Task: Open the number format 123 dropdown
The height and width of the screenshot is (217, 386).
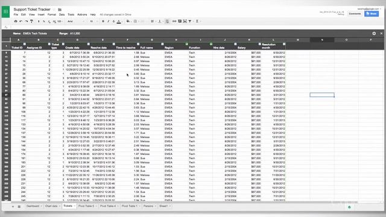Action: (x=59, y=22)
